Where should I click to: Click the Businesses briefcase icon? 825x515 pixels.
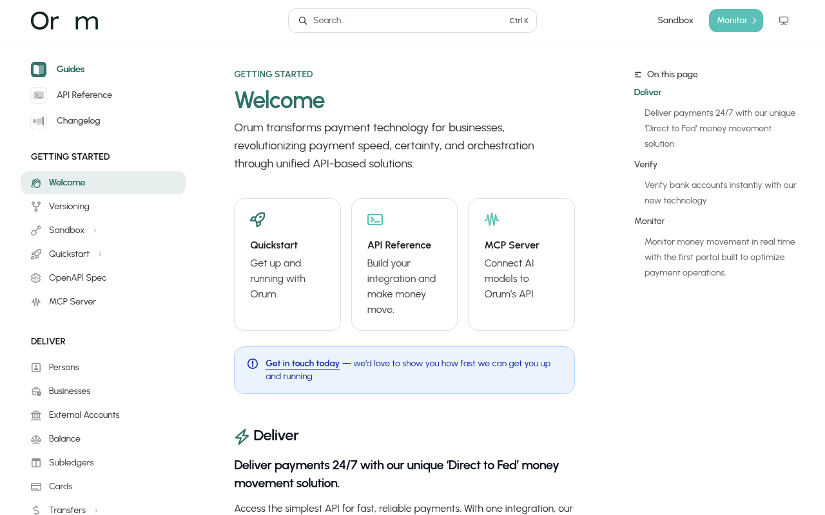click(36, 391)
